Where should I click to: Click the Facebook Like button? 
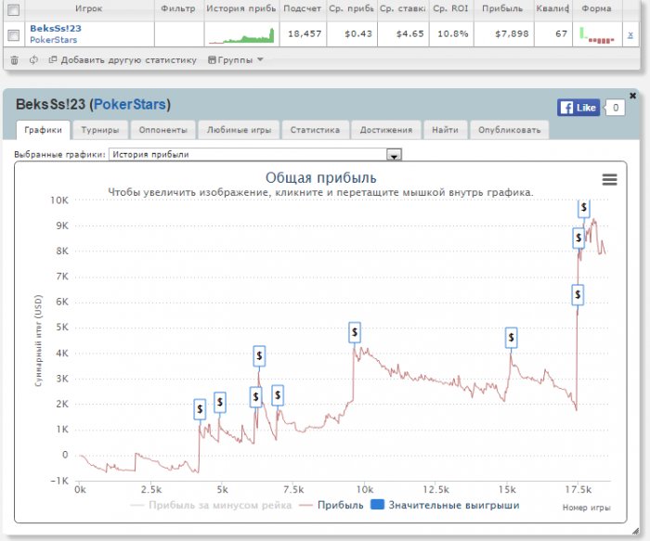click(578, 108)
